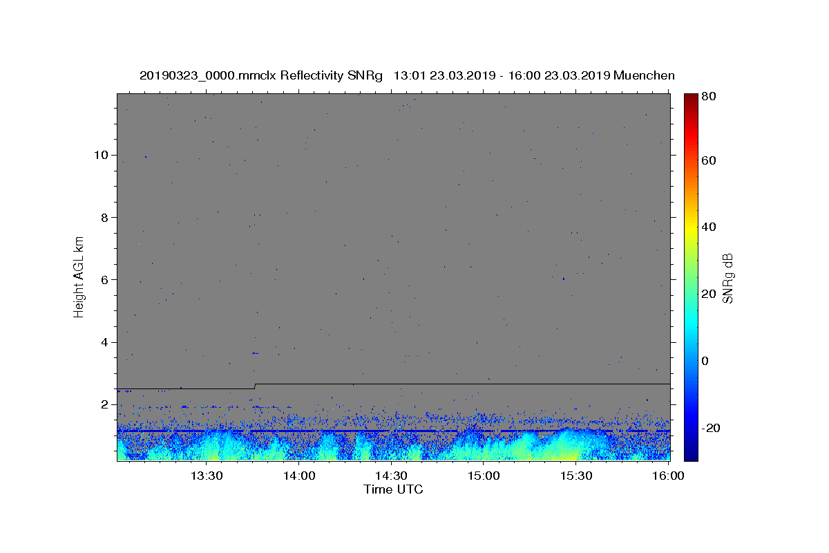
Task: Click the height axis label 10
Action: click(102, 155)
